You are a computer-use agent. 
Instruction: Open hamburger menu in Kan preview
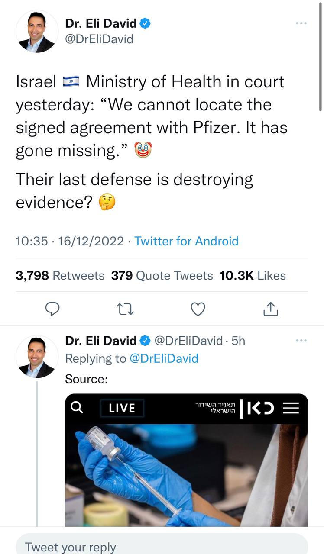pyautogui.click(x=291, y=408)
